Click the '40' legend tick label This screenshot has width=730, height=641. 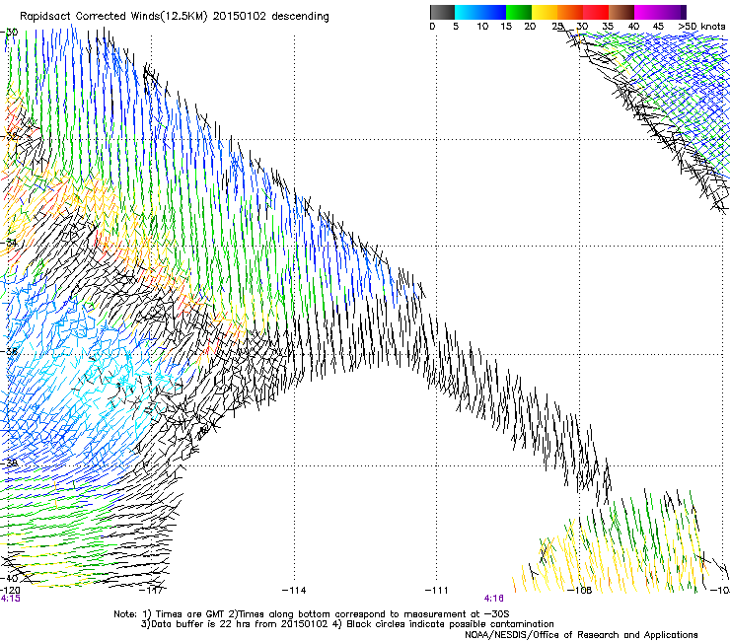pyautogui.click(x=633, y=26)
